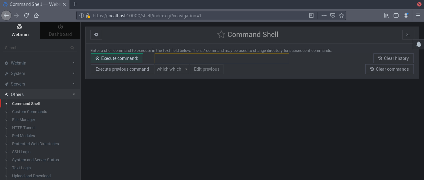Expand the System sidebar category

pos(18,73)
